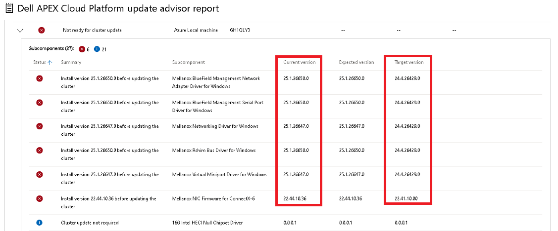Click the report document icon beside the title
This screenshot has height=231, width=558.
[8, 9]
